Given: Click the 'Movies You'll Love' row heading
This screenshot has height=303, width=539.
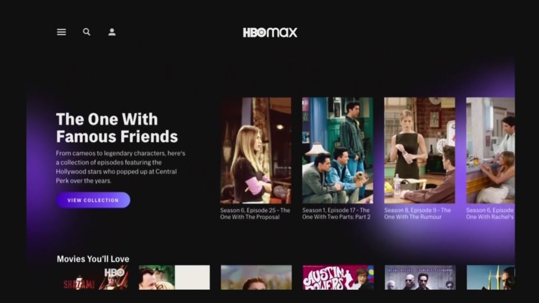Looking at the screenshot, I should [93, 259].
